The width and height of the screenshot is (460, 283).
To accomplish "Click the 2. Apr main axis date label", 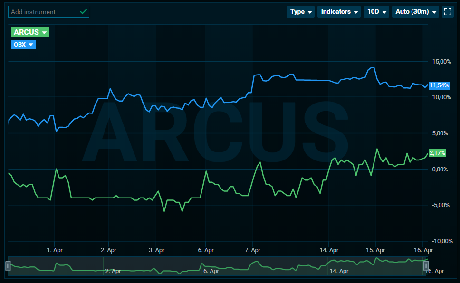I will point(108,250).
